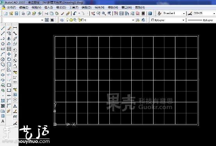Image resolution: width=216 pixels, height=146 pixels.
Task: Activate the Pan realtime tool
Action: point(93,13)
